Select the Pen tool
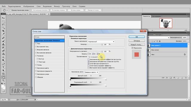191x107 pixels. (x=3, y=64)
